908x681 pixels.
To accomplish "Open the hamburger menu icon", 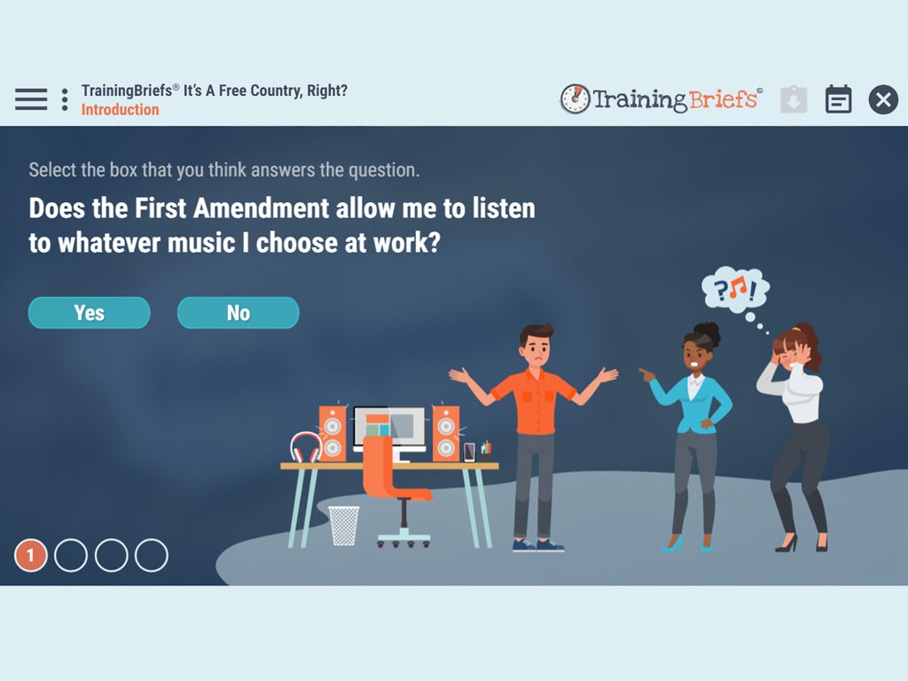I will click(31, 99).
